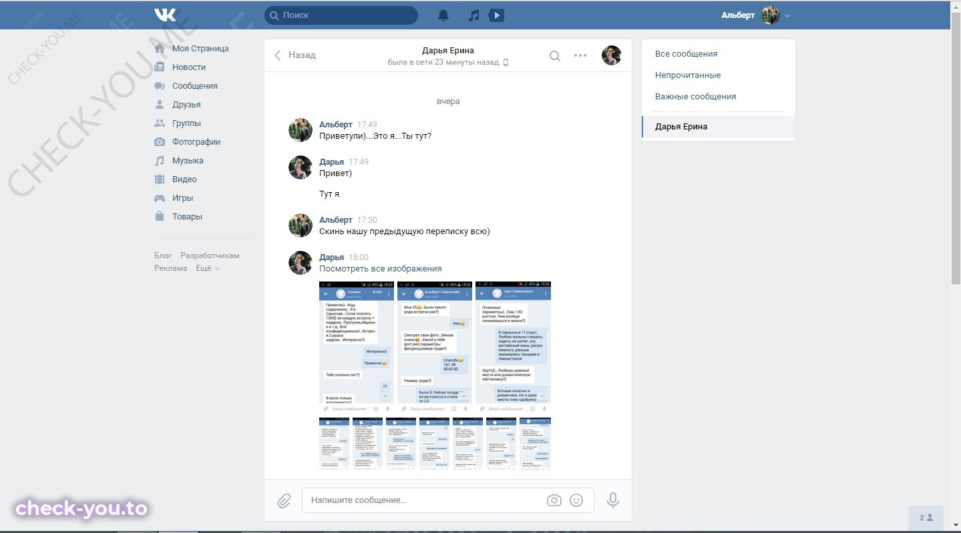Image resolution: width=961 pixels, height=533 pixels.
Task: Open Посмотреть все изображения link
Action: (381, 269)
